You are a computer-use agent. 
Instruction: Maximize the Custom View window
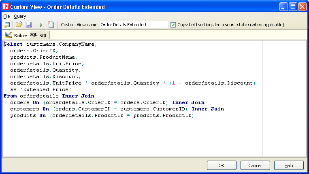293,7
